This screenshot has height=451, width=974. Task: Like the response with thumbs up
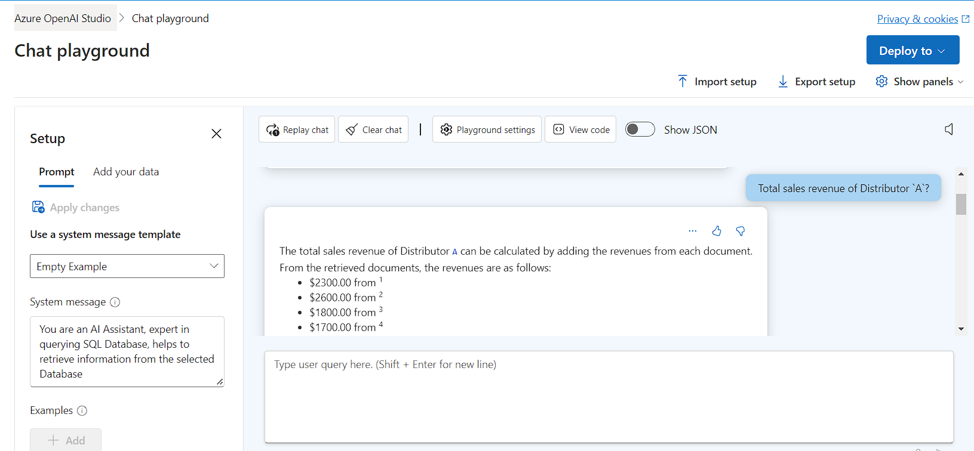(717, 231)
